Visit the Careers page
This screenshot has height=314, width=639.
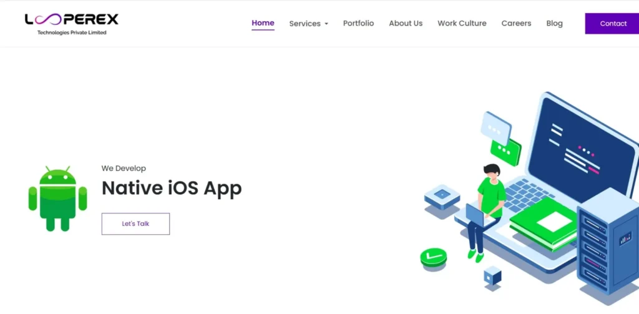coord(516,23)
